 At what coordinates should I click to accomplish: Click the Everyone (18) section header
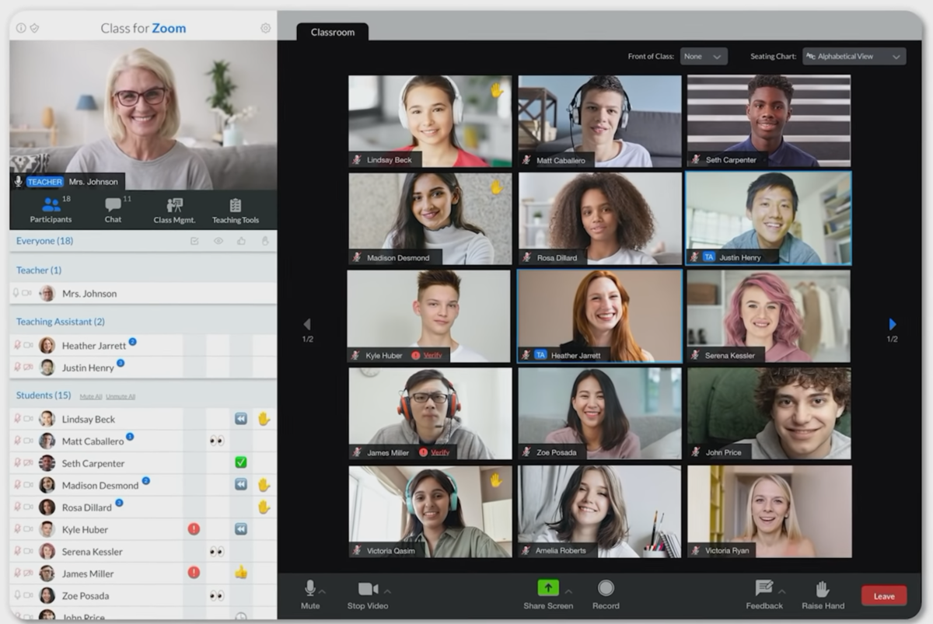pos(44,241)
